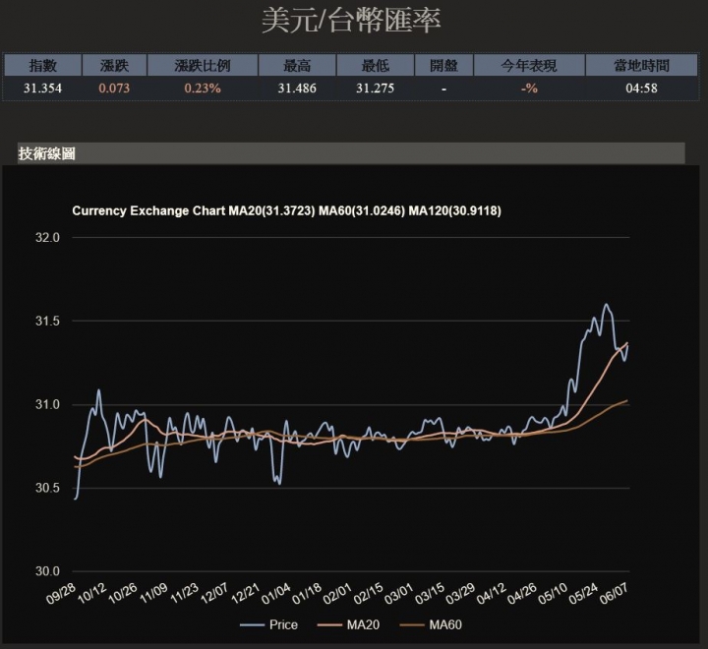
Task: Click the 01/18 date axis label
Action: click(x=306, y=593)
